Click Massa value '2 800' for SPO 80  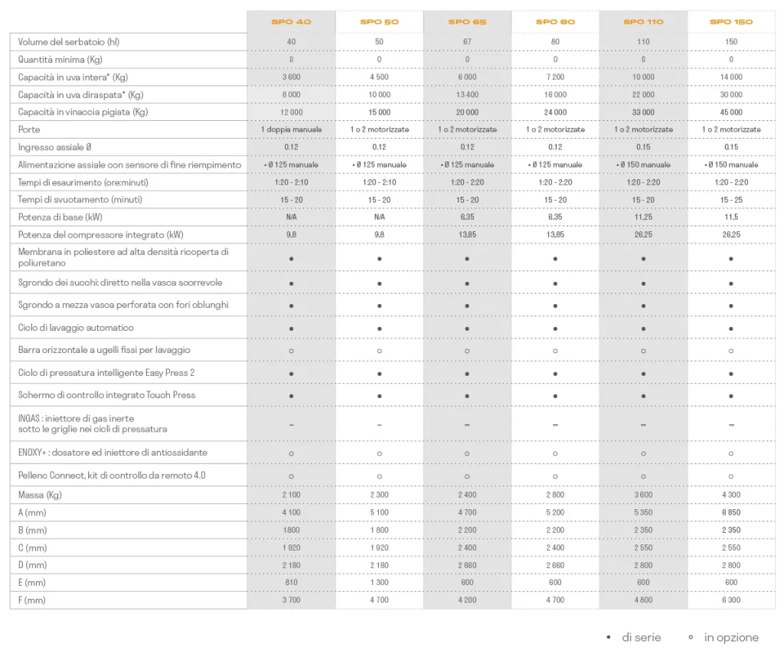[x=555, y=495]
